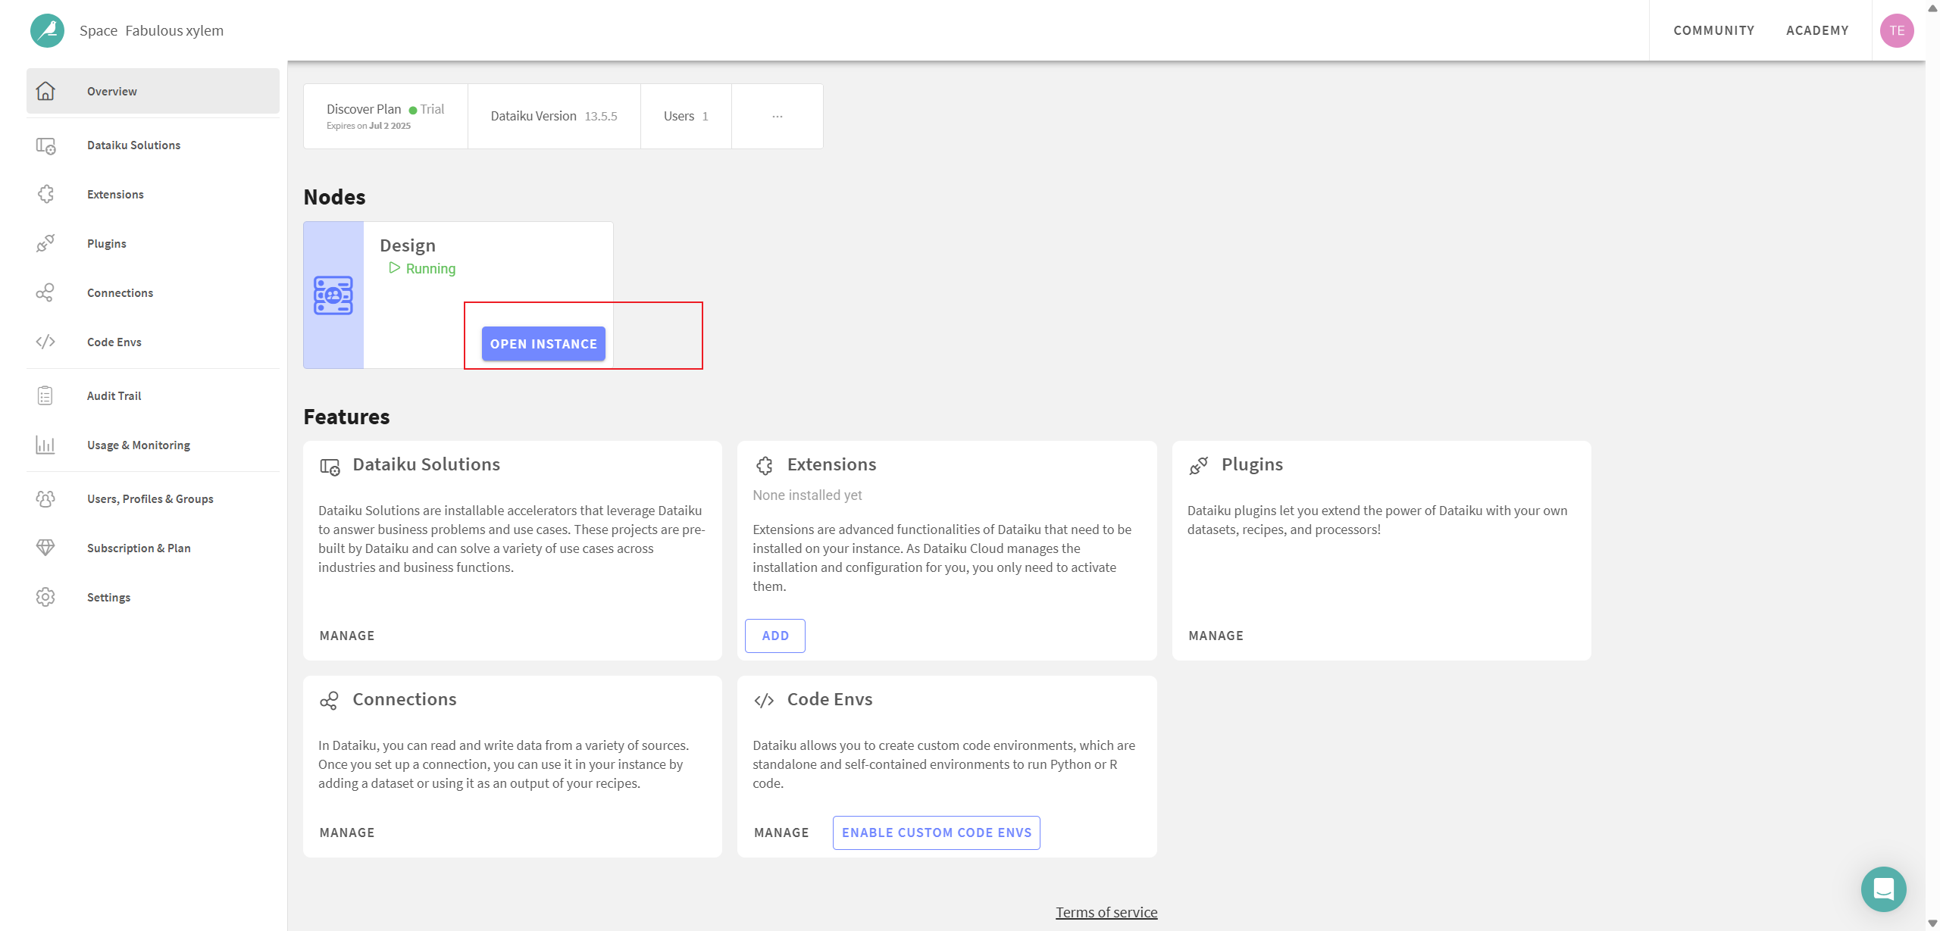Click the Design node title
1940x931 pixels.
(408, 245)
